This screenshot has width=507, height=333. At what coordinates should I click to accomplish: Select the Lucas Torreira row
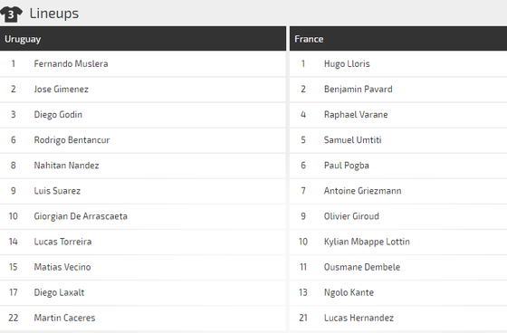[143, 242]
